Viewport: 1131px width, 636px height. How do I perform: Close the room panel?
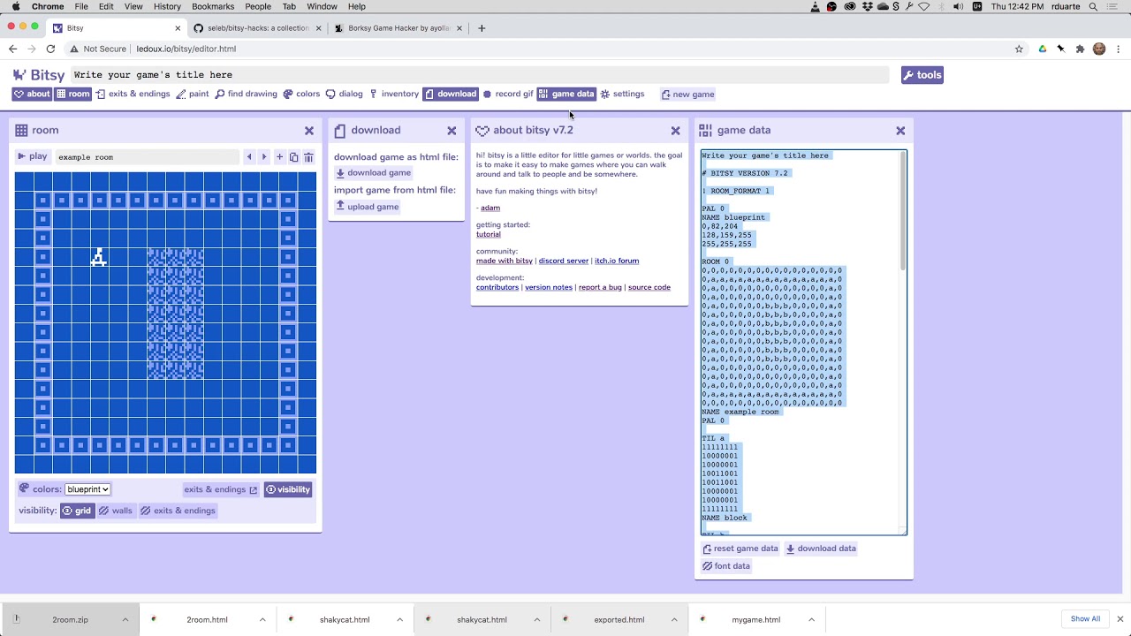point(309,131)
